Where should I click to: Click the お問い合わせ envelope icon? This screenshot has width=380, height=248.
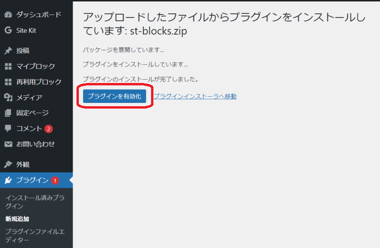click(8, 144)
